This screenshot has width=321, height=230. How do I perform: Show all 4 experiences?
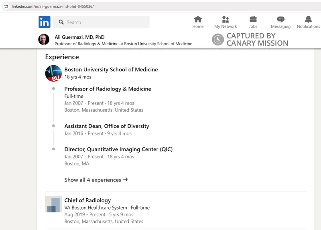(x=96, y=180)
